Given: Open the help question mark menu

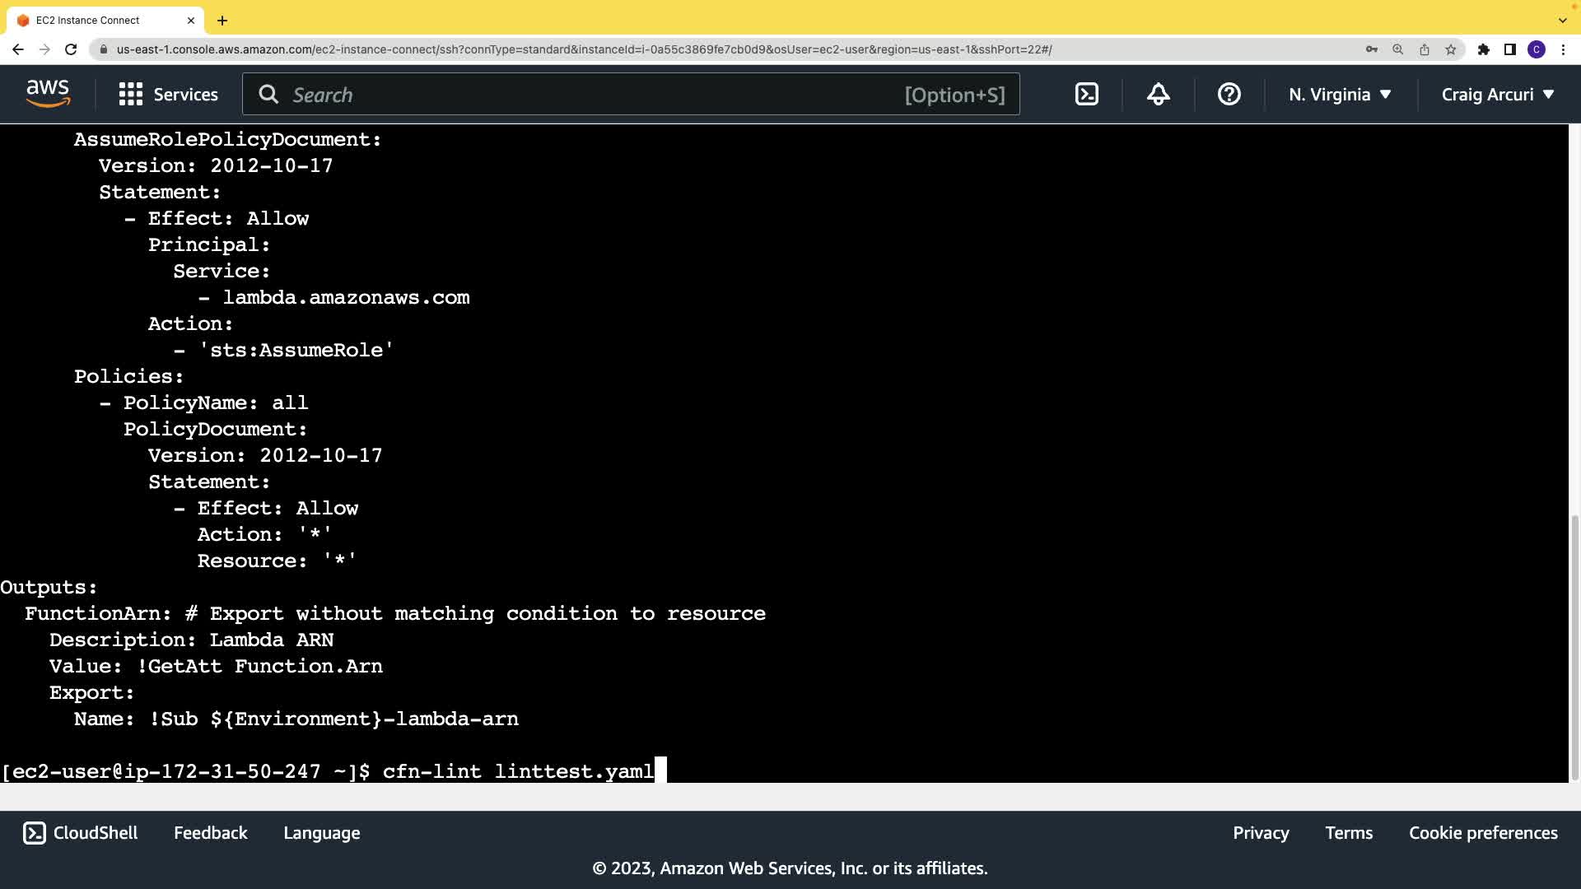Looking at the screenshot, I should coord(1229,95).
